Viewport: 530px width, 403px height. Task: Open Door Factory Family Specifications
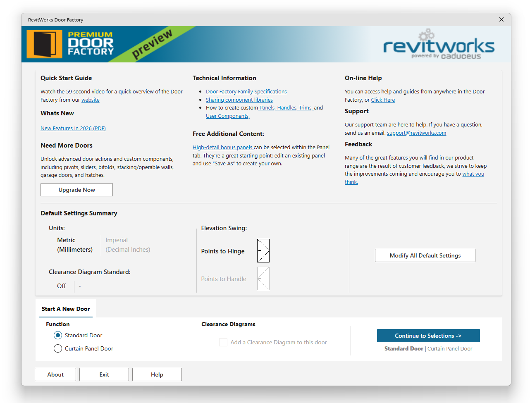tap(246, 91)
